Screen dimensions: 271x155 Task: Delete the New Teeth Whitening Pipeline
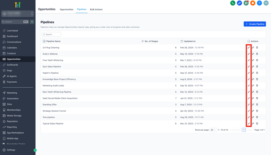tap(257, 92)
